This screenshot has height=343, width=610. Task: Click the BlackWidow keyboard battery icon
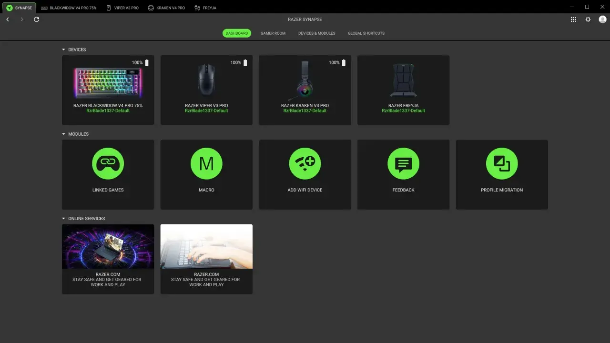(147, 62)
